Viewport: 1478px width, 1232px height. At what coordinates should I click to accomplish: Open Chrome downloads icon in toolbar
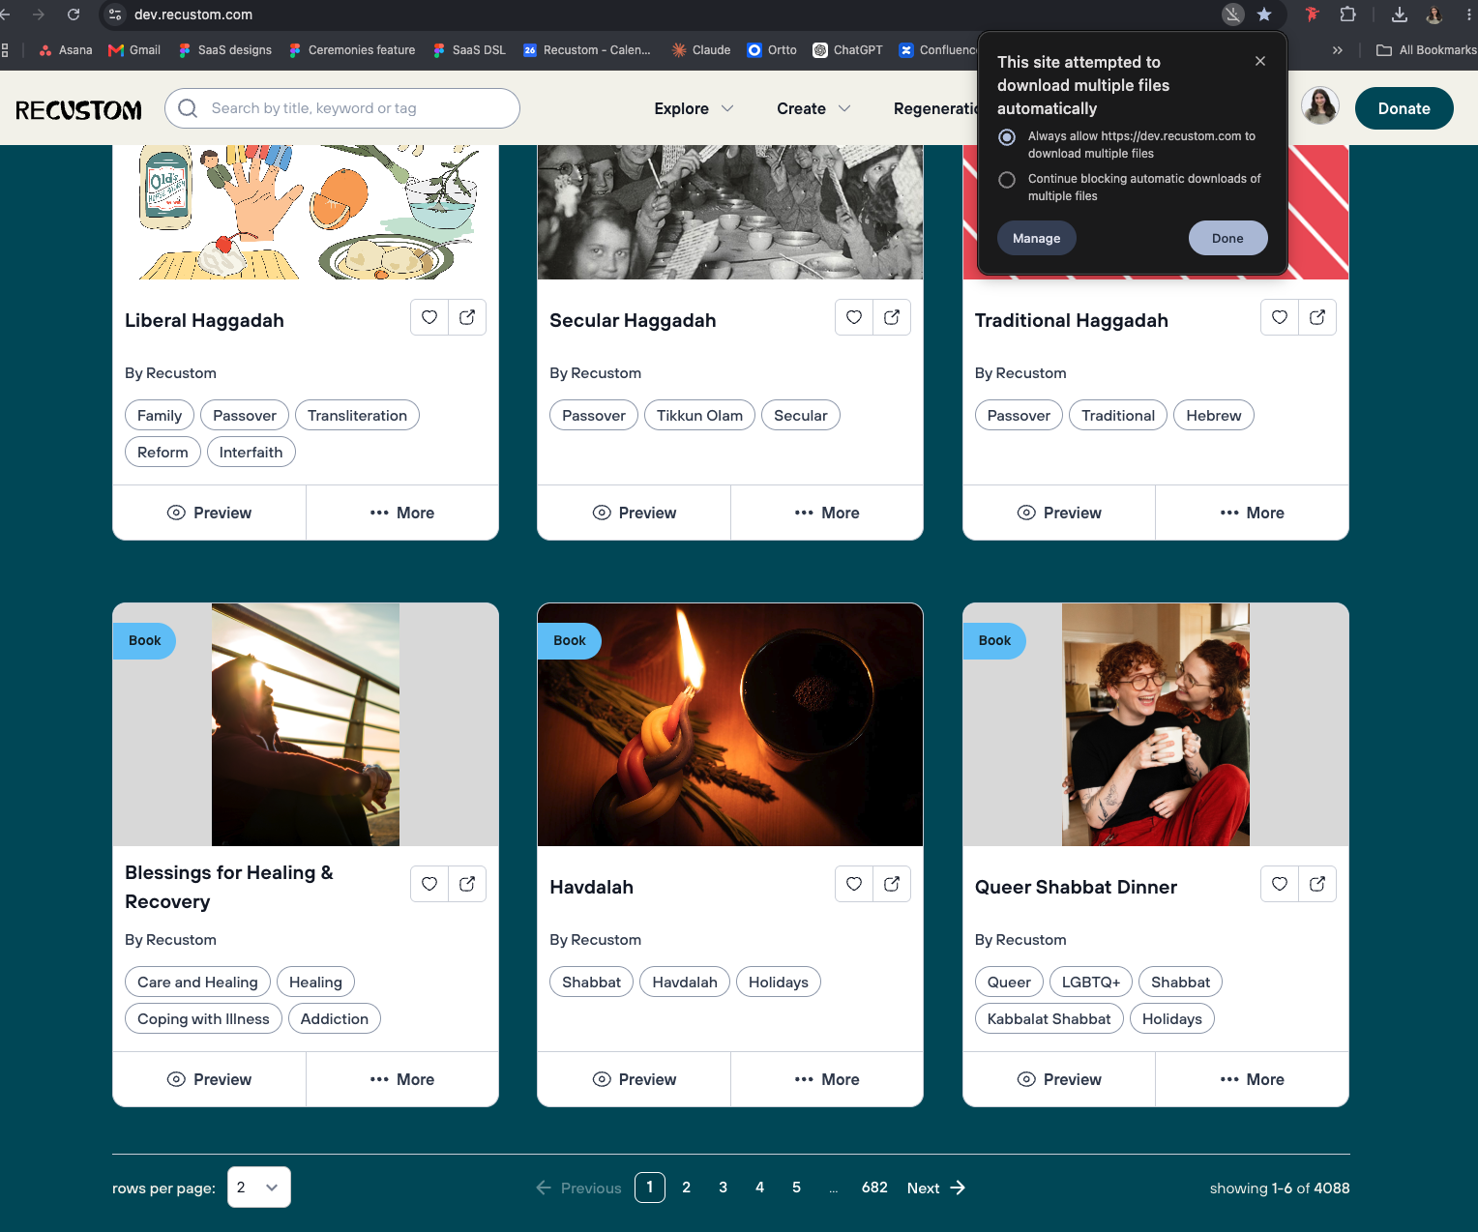pos(1399,15)
